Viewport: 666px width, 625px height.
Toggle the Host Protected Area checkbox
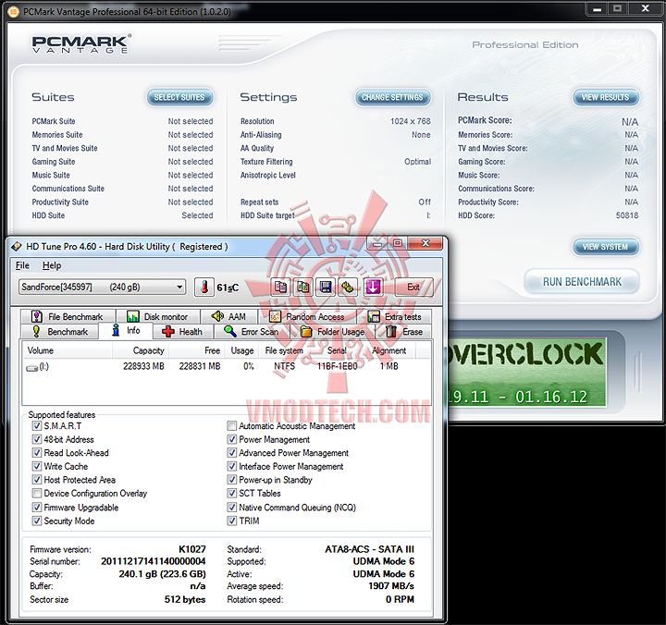point(37,480)
